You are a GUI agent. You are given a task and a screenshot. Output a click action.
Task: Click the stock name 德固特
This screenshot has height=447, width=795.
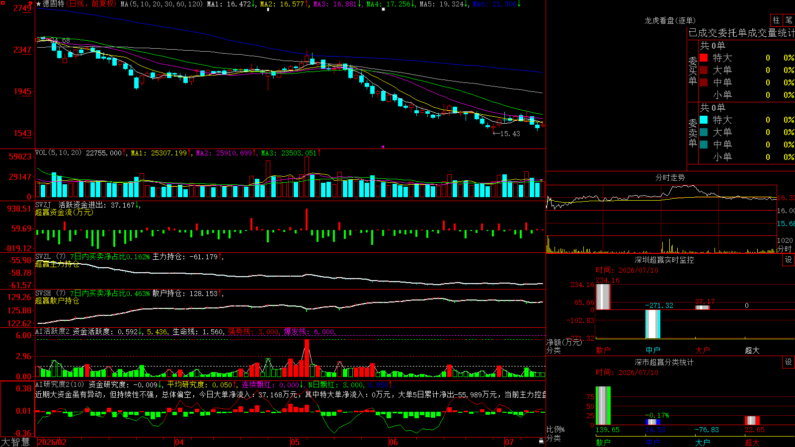tap(53, 4)
